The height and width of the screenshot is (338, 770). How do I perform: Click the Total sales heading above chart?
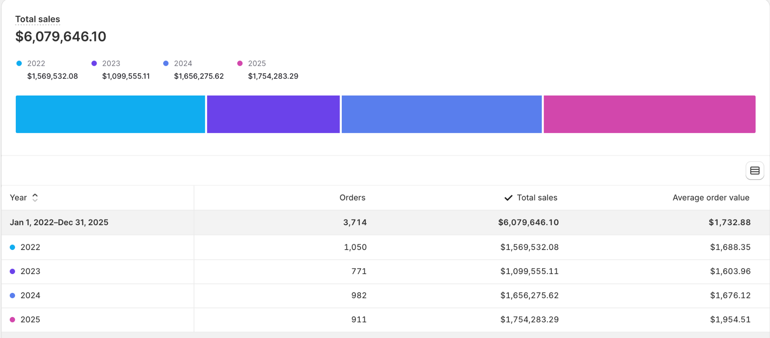coord(38,19)
